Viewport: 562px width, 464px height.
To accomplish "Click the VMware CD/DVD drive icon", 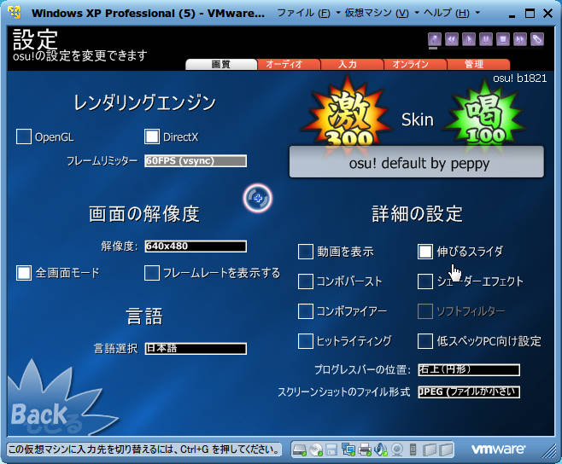I will 317,449.
